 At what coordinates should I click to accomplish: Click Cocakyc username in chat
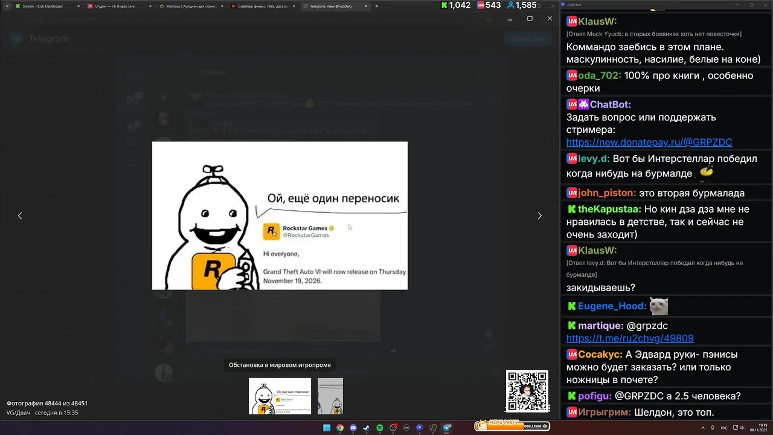pyautogui.click(x=600, y=355)
